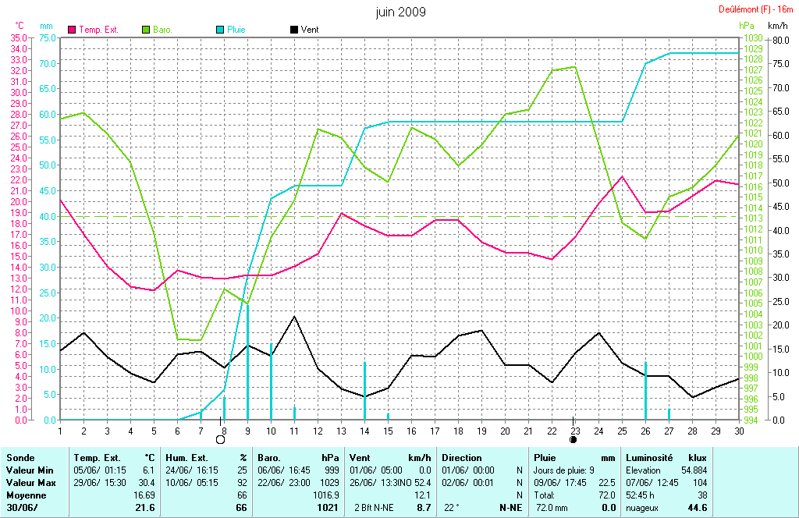Click the Direction column header
The image size is (799, 518).
point(462,457)
